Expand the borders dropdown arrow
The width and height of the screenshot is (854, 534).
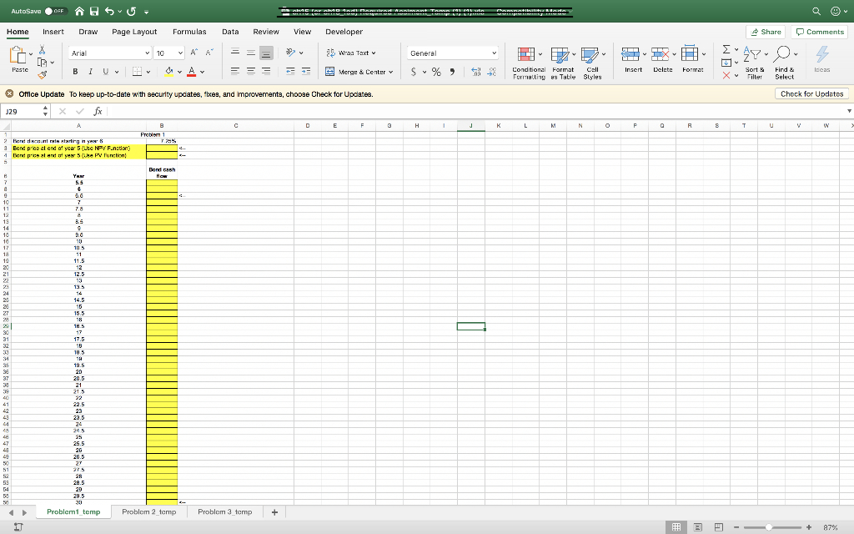click(x=148, y=72)
